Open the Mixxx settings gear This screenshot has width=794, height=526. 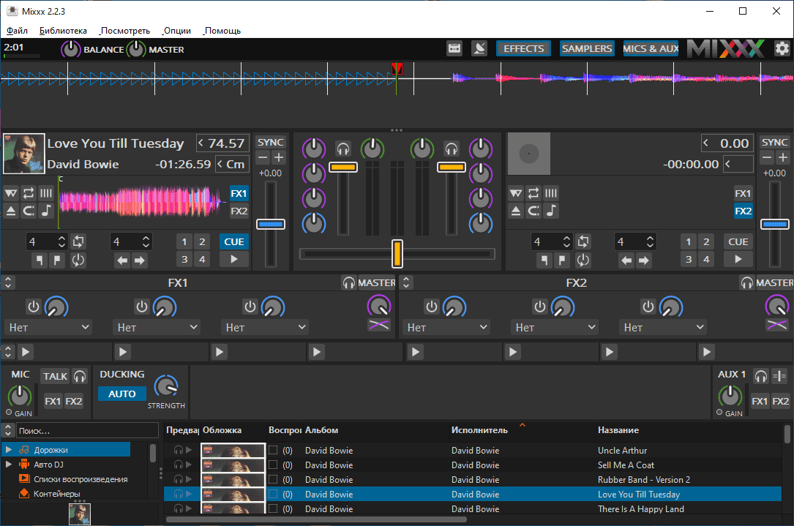(x=782, y=48)
